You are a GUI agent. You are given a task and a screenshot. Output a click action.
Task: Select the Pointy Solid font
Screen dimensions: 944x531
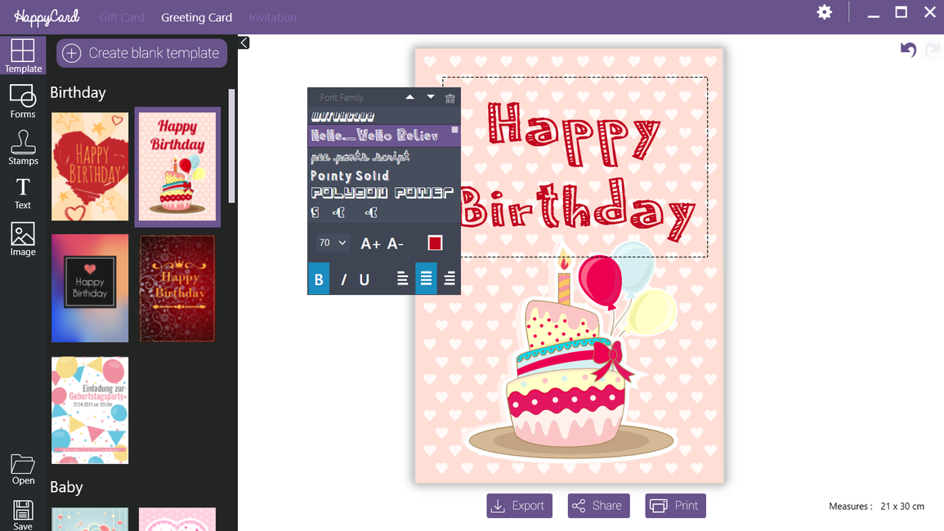(350, 176)
